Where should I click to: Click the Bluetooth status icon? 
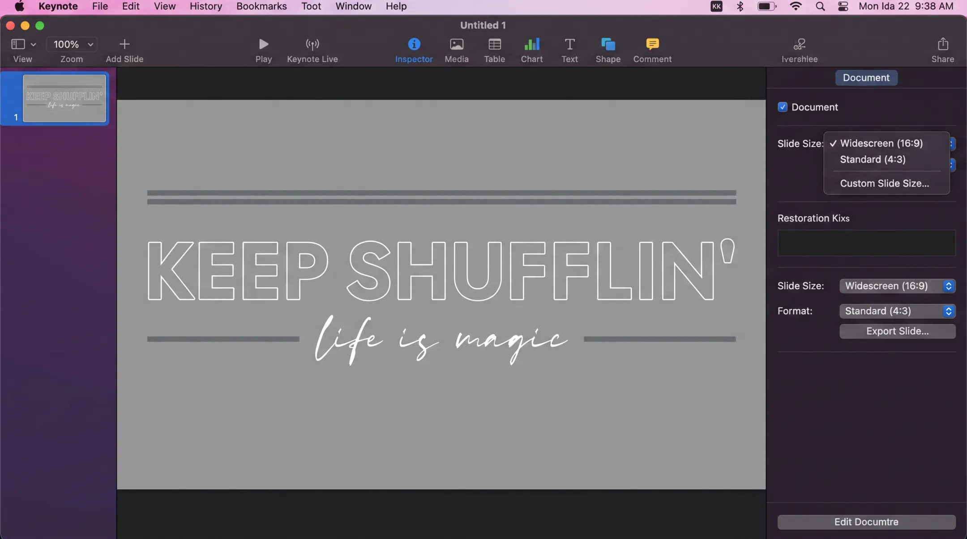740,6
